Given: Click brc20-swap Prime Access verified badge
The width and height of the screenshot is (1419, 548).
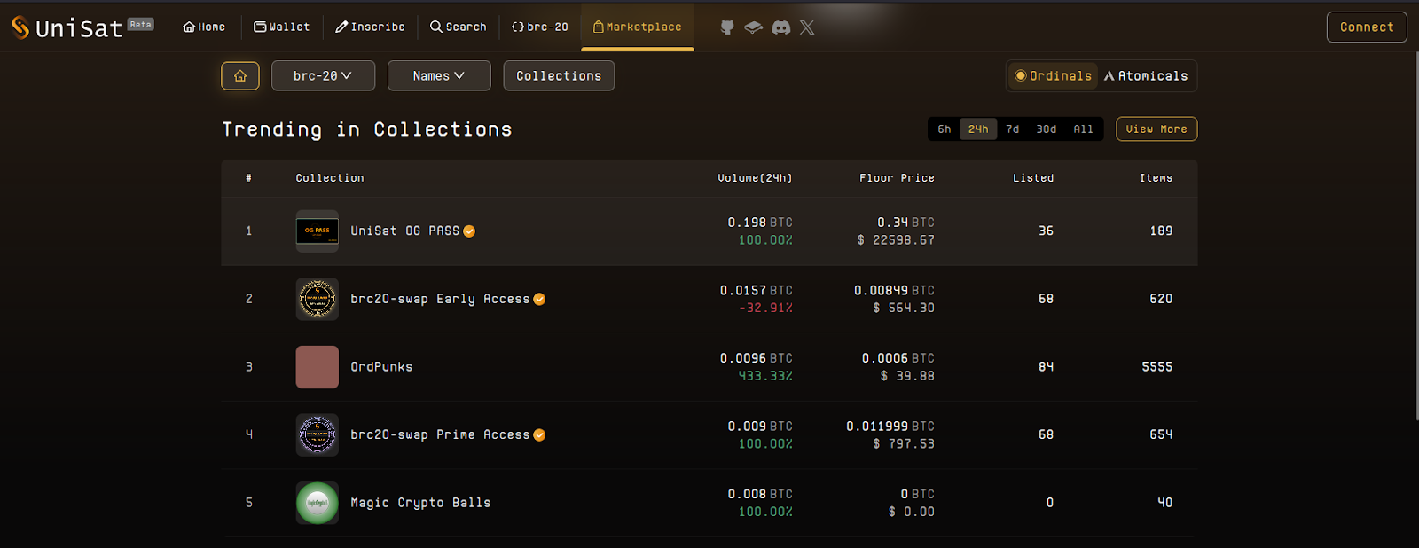Looking at the screenshot, I should 539,435.
